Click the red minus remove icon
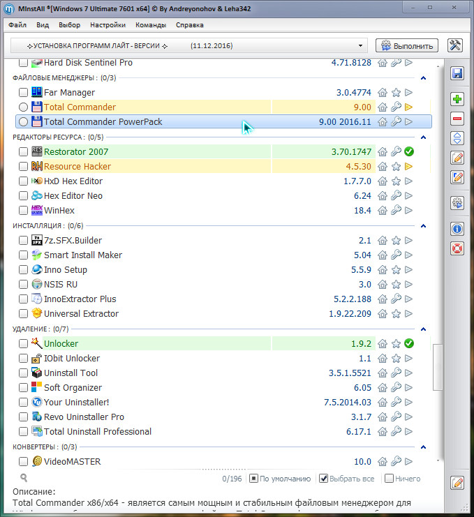474x517 pixels. click(x=457, y=119)
